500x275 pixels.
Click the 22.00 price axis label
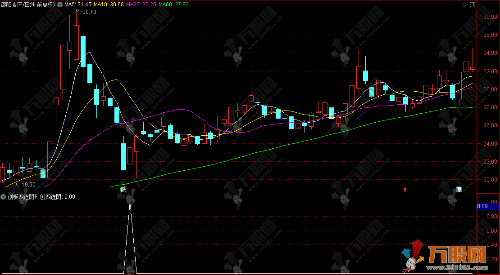[490, 161]
